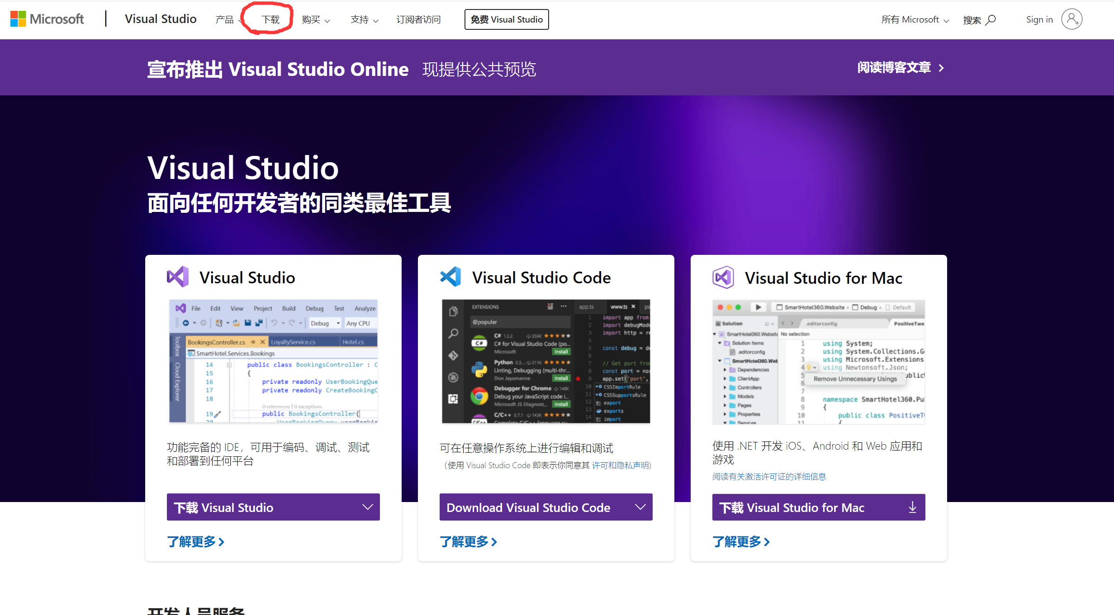The image size is (1114, 615).
Task: Click the Visual Studio Code blue logo
Action: click(x=450, y=277)
